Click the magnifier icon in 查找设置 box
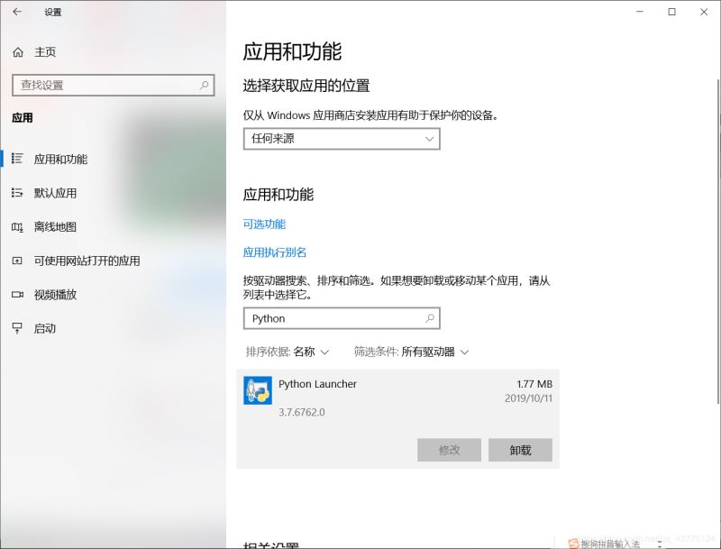Image resolution: width=721 pixels, height=549 pixels. coord(203,85)
